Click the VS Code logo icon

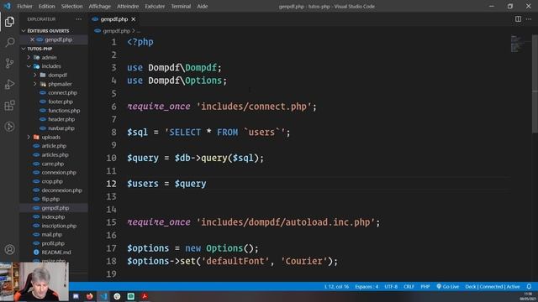pos(8,6)
